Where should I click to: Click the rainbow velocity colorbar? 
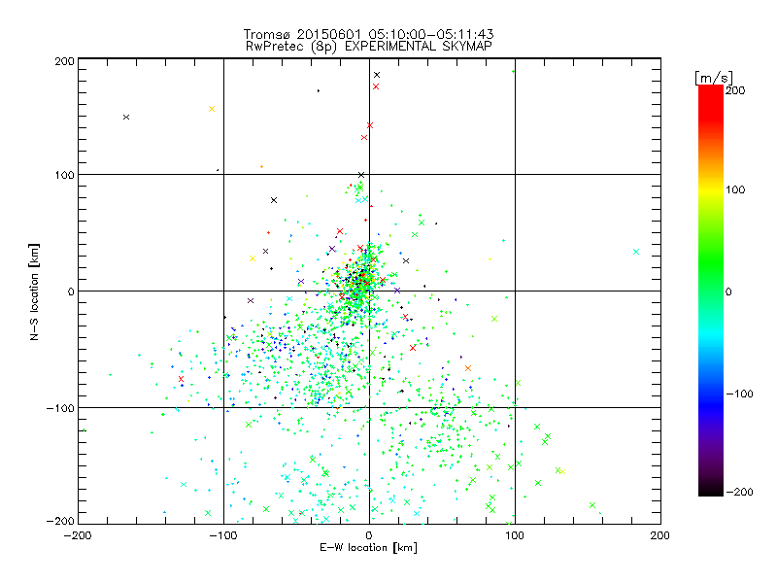pos(711,291)
